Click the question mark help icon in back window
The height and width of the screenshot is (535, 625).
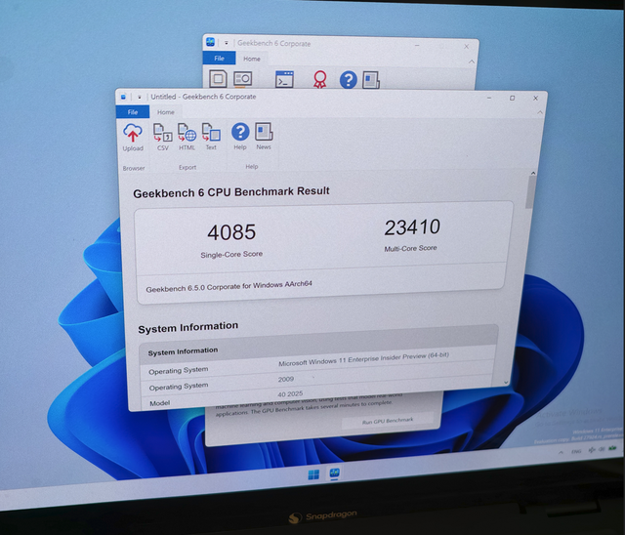[348, 80]
